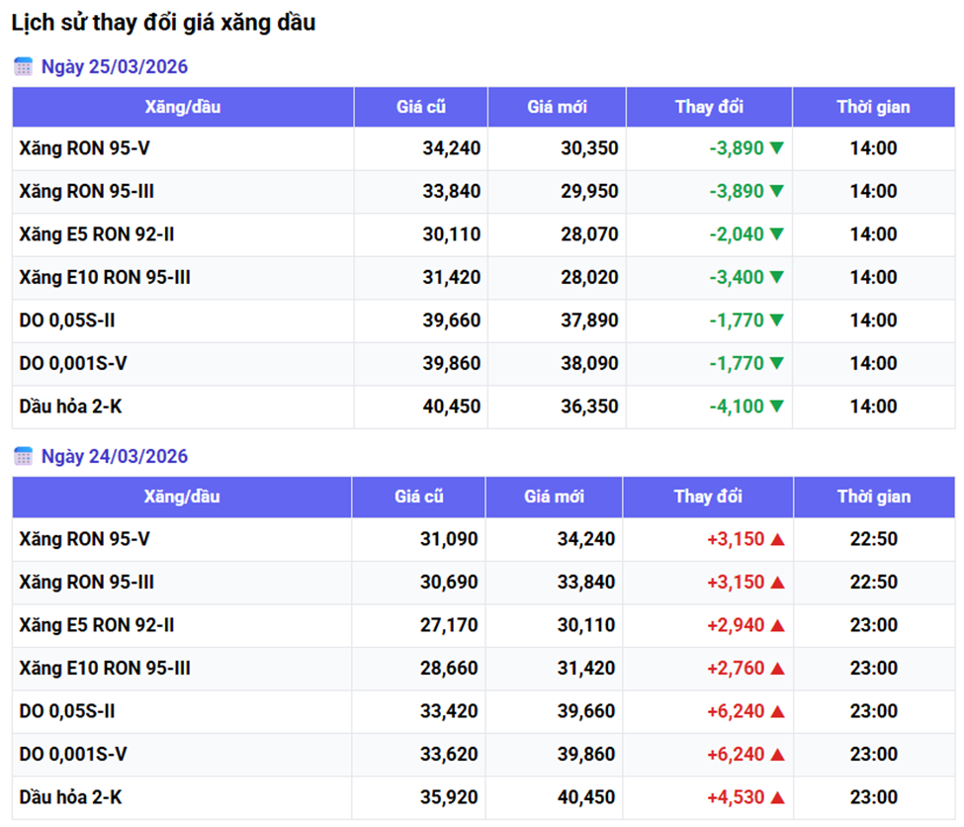Click the Thời gian header in second table
The height and width of the screenshot is (827, 964).
point(873,497)
